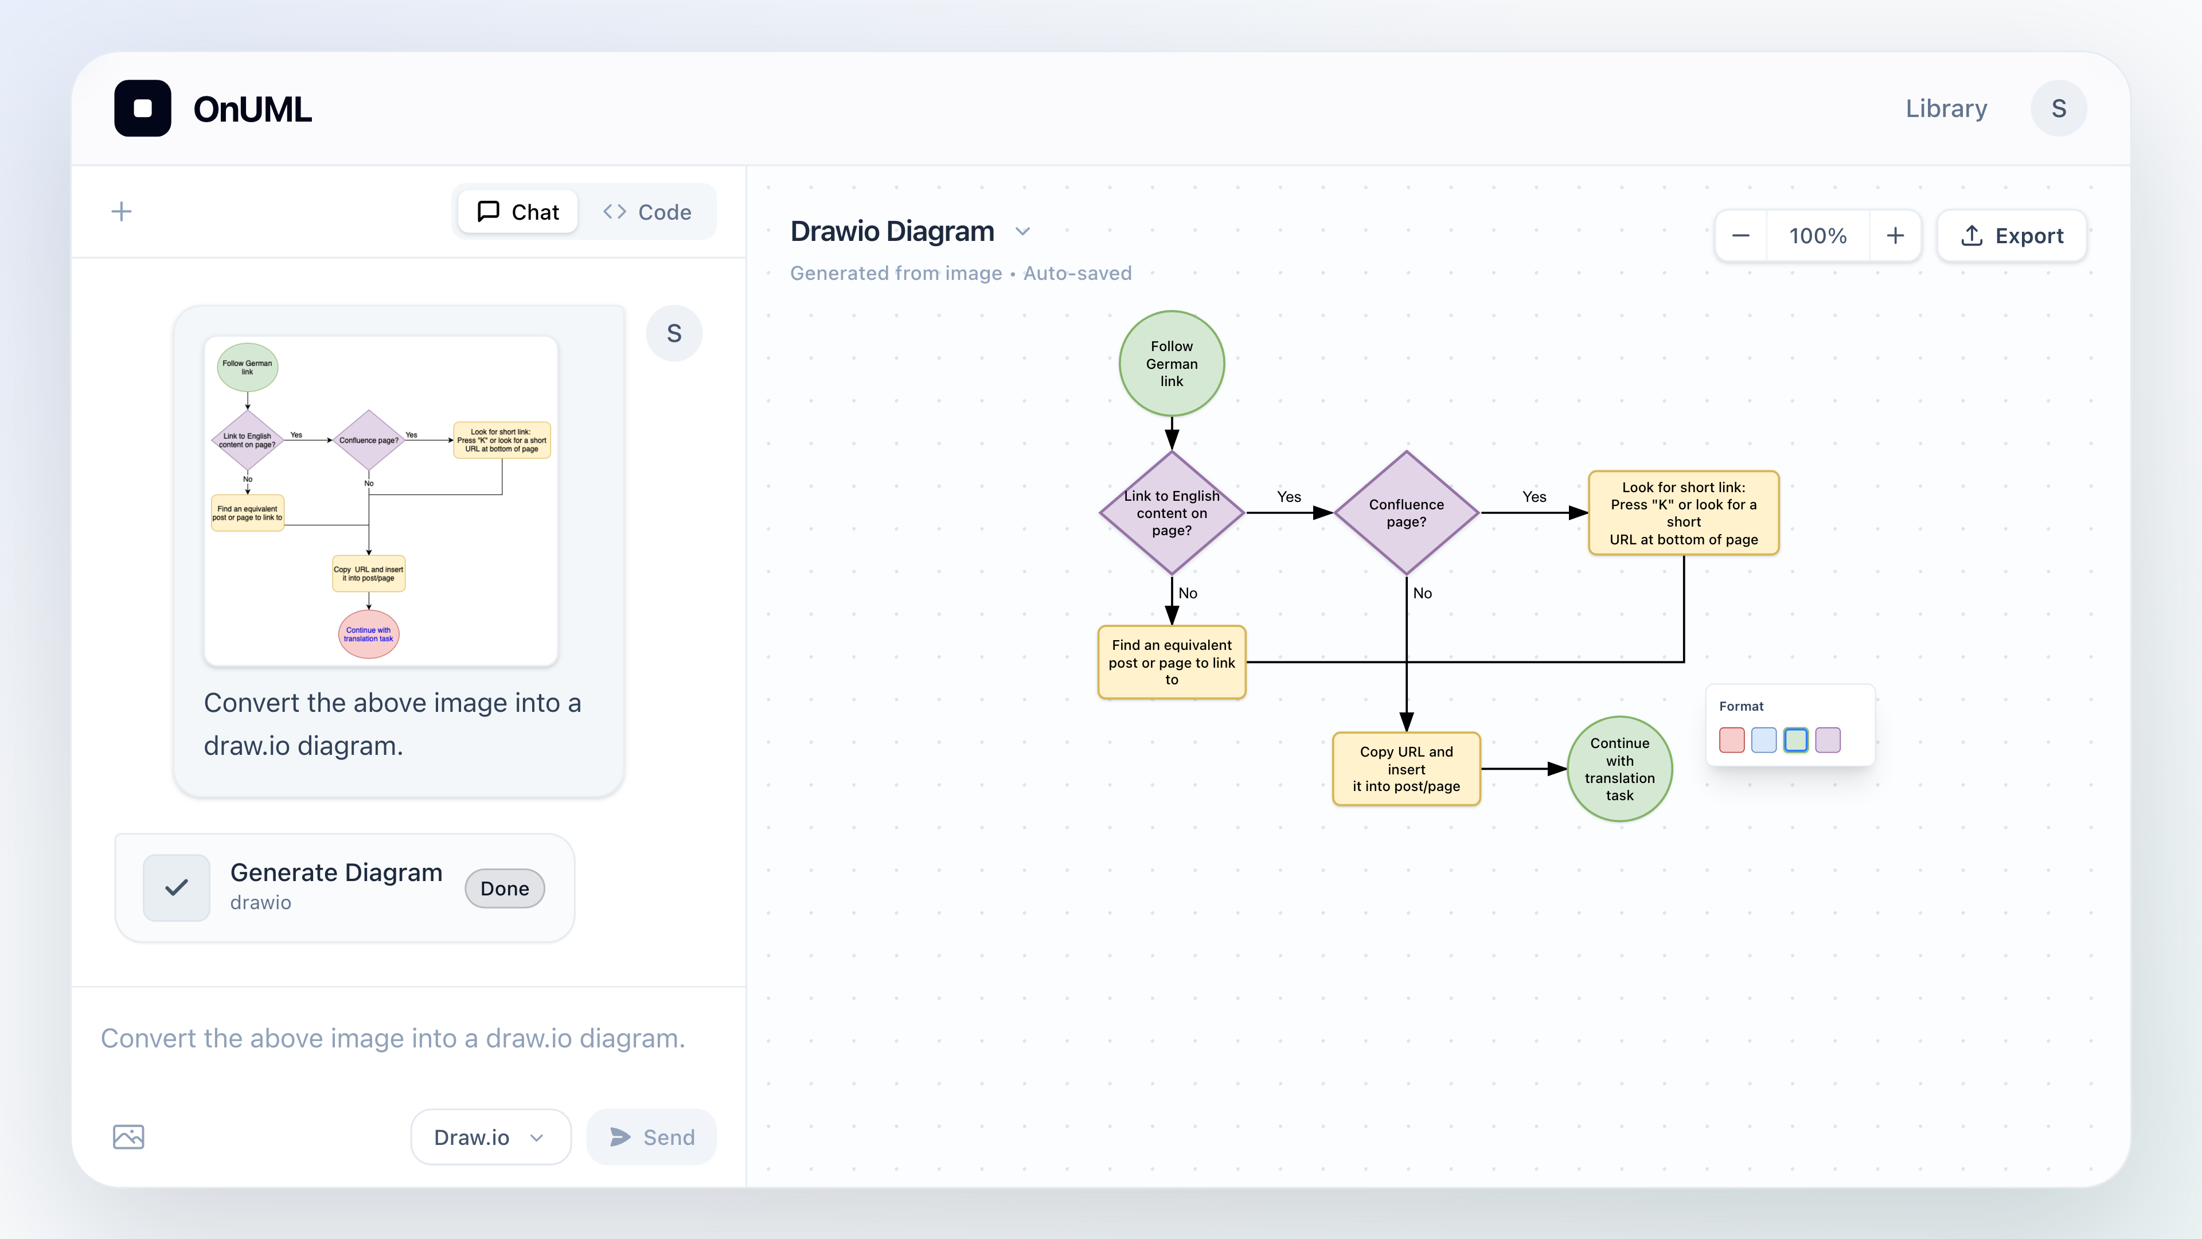Click the Format panel label

[1740, 706]
